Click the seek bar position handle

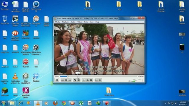pyautogui.click(x=68, y=76)
